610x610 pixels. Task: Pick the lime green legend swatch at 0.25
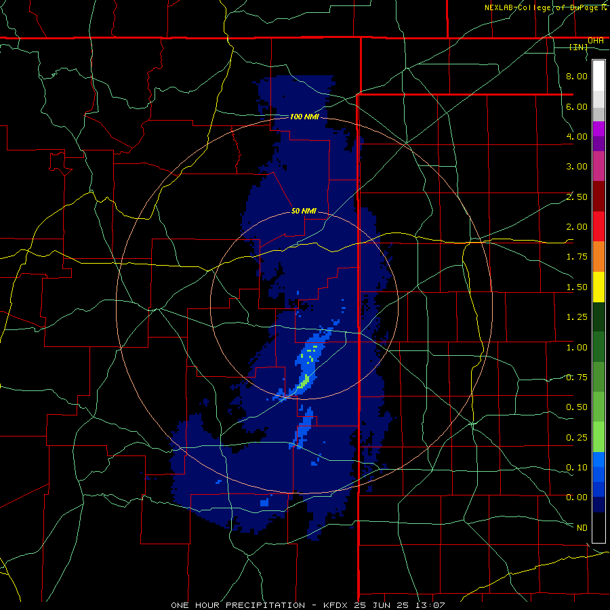tap(598, 437)
